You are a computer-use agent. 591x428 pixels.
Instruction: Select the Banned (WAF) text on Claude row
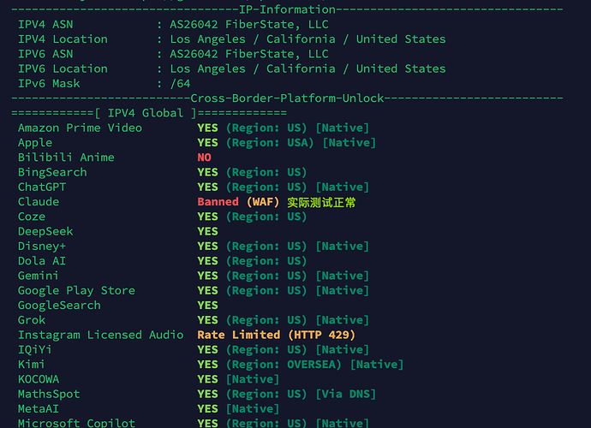[238, 202]
